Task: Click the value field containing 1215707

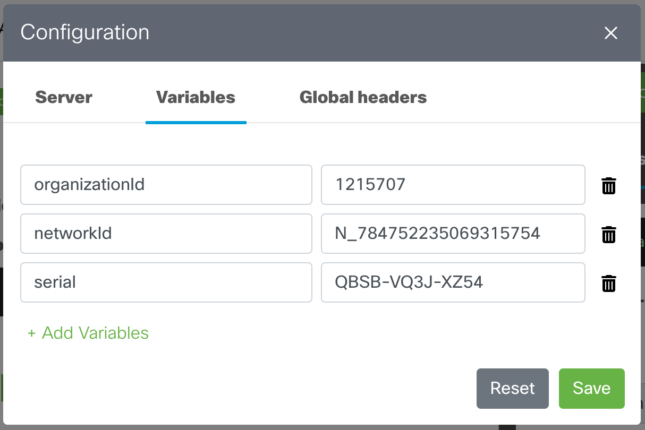Action: (453, 185)
